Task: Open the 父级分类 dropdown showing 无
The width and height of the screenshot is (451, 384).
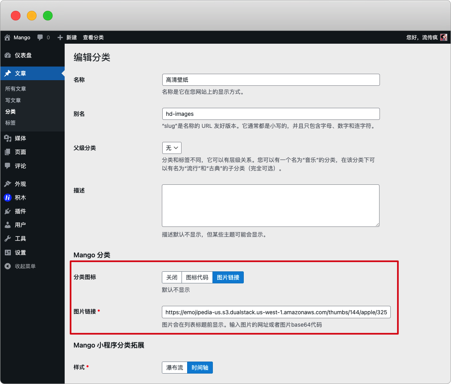Action: point(172,148)
